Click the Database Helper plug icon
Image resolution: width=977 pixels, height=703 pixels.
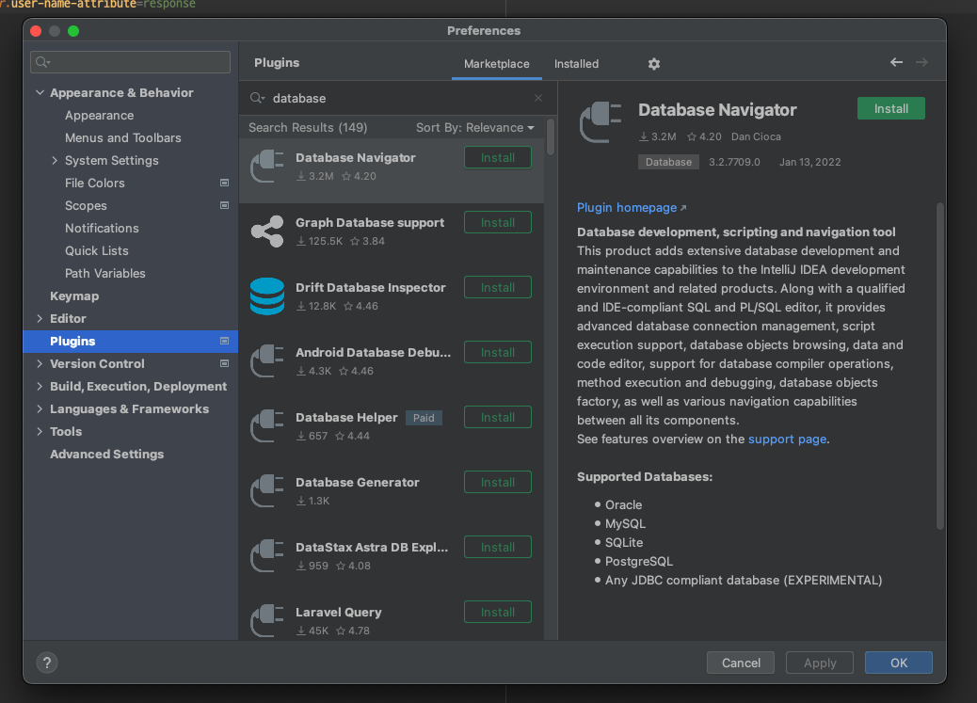[x=266, y=425]
